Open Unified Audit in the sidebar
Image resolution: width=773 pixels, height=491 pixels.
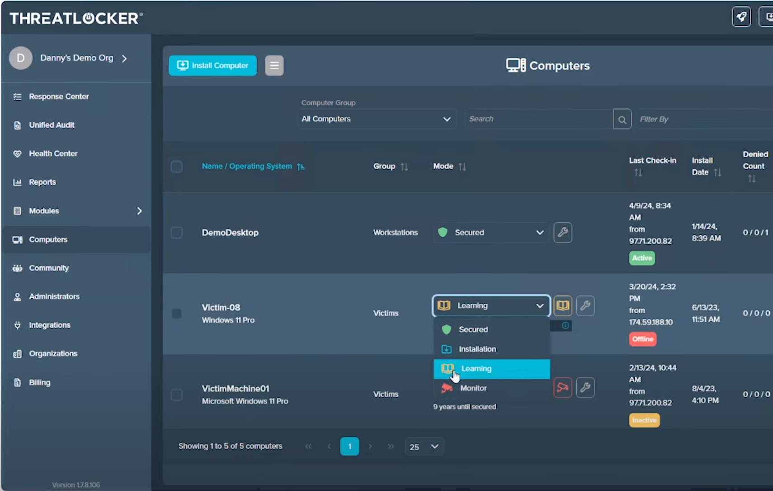[x=76, y=125]
